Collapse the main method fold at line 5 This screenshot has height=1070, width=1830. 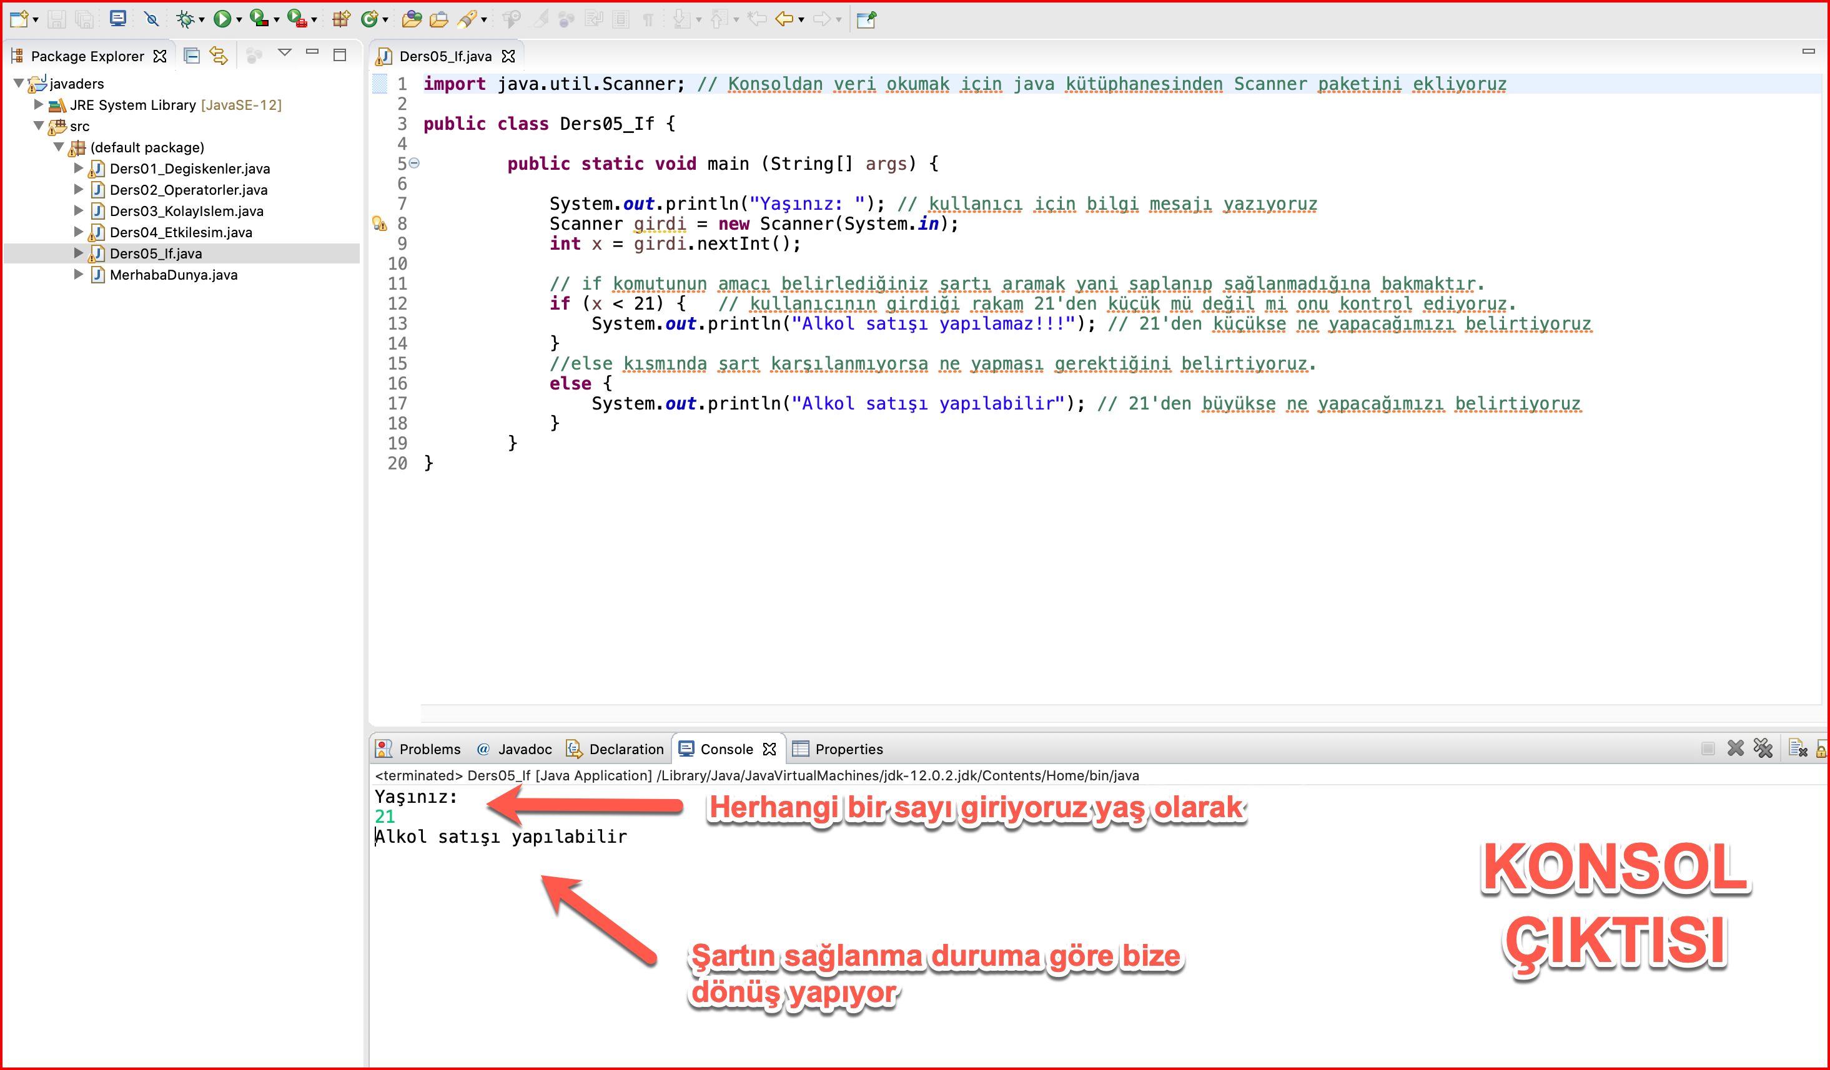click(x=414, y=164)
